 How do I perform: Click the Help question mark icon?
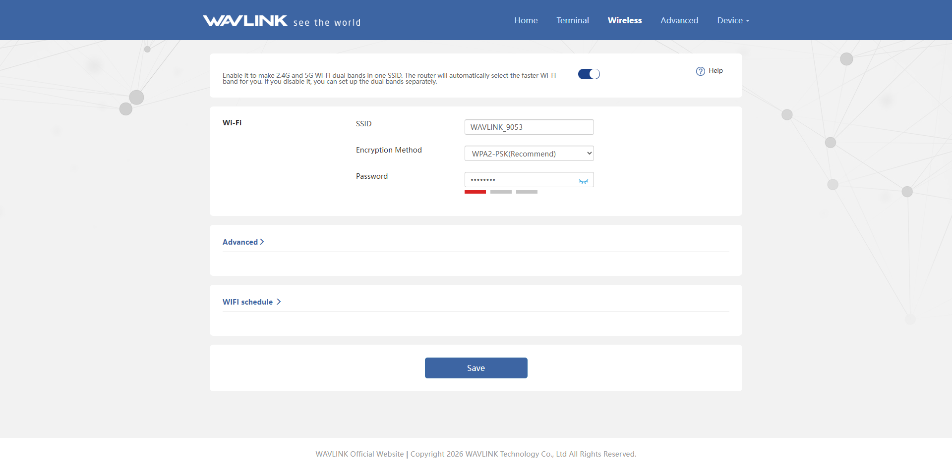(700, 71)
